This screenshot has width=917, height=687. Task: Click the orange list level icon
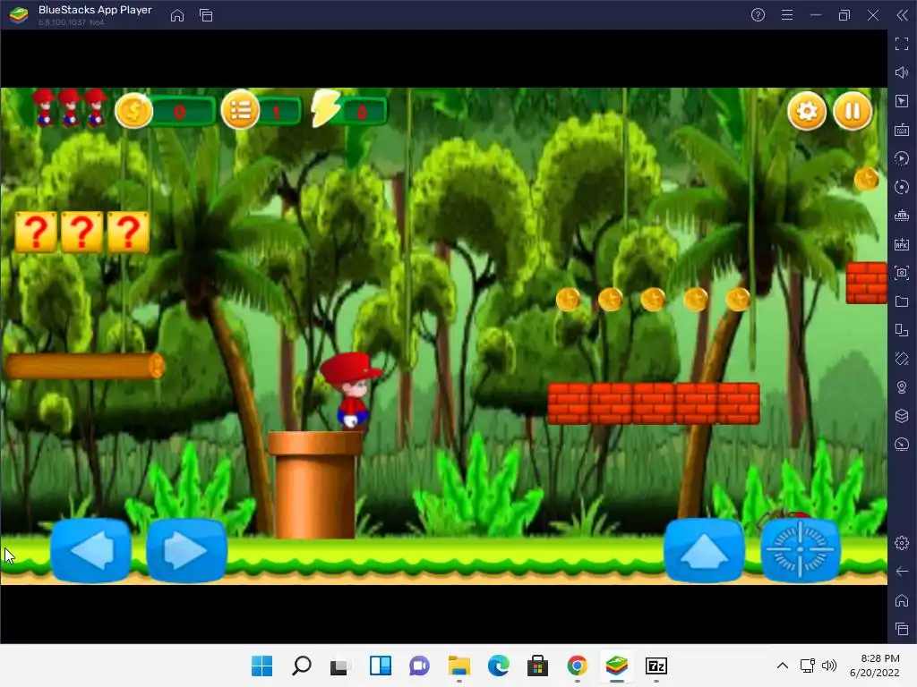(x=240, y=110)
